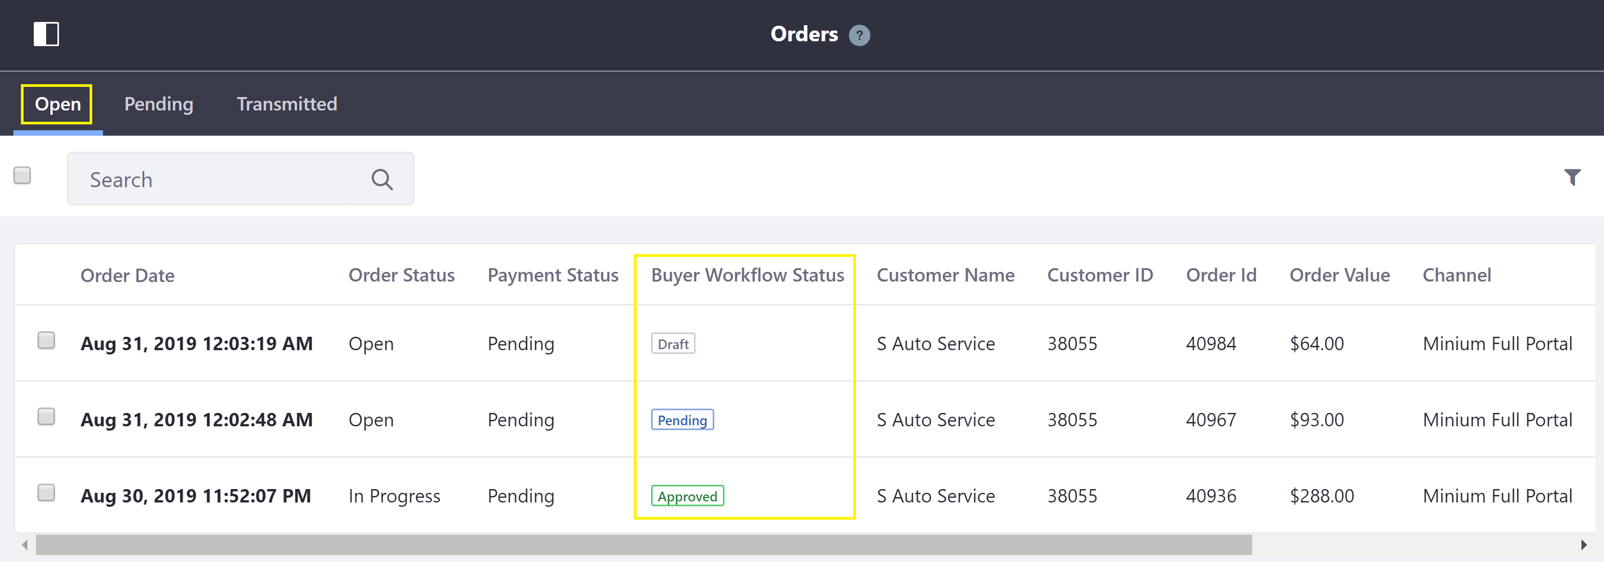This screenshot has width=1604, height=562.
Task: Switch to the Open tab
Action: click(x=58, y=104)
